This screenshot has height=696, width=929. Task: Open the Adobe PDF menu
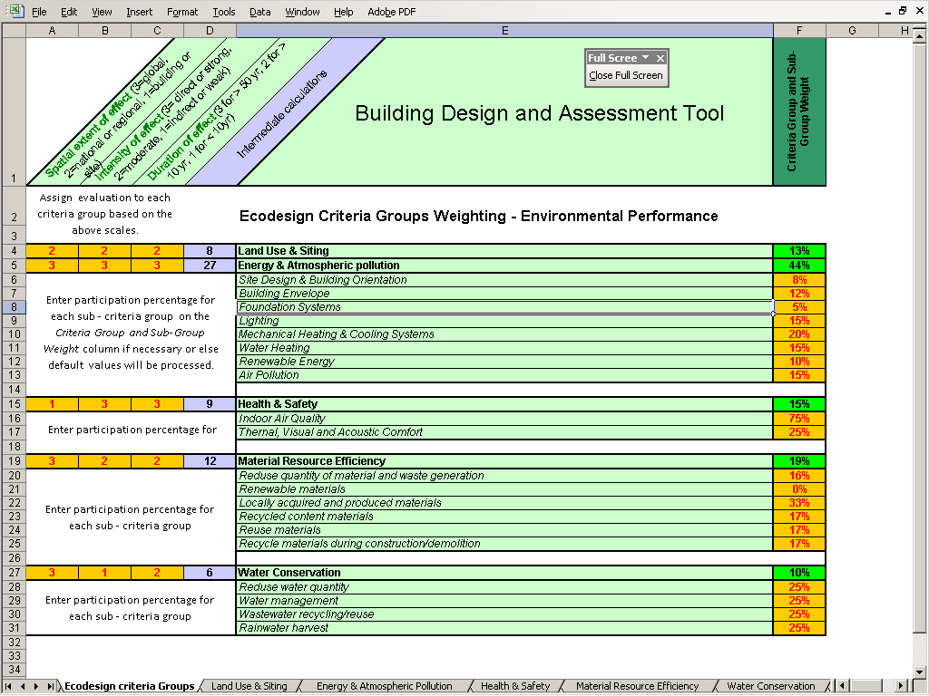click(392, 12)
